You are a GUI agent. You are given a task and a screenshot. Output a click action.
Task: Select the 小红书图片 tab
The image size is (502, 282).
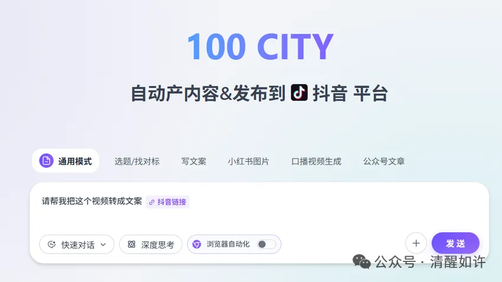click(249, 162)
